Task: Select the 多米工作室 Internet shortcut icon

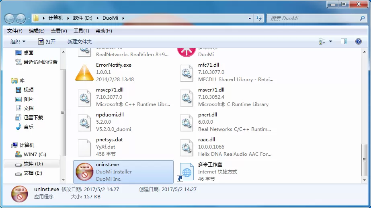Action: pos(185,172)
